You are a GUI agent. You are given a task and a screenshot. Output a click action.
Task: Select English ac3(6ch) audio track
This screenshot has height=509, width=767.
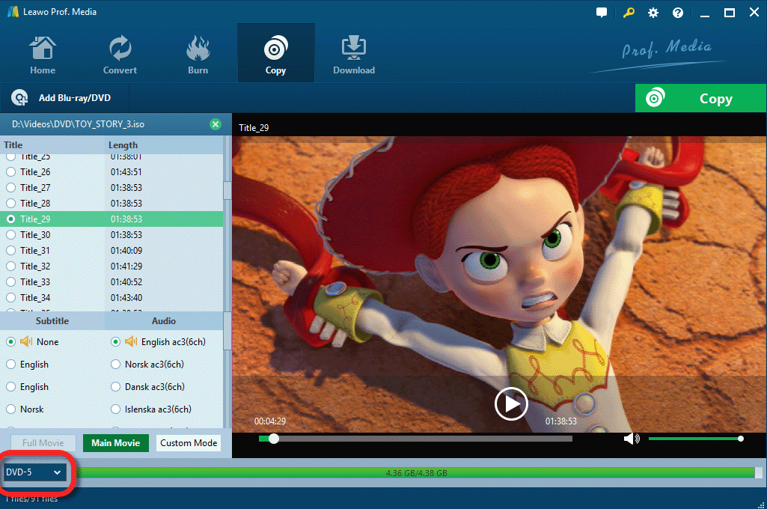coord(115,341)
